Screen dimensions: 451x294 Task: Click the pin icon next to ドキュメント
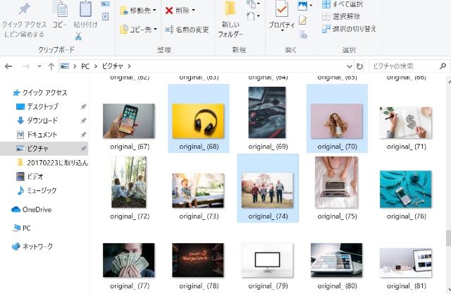point(83,135)
